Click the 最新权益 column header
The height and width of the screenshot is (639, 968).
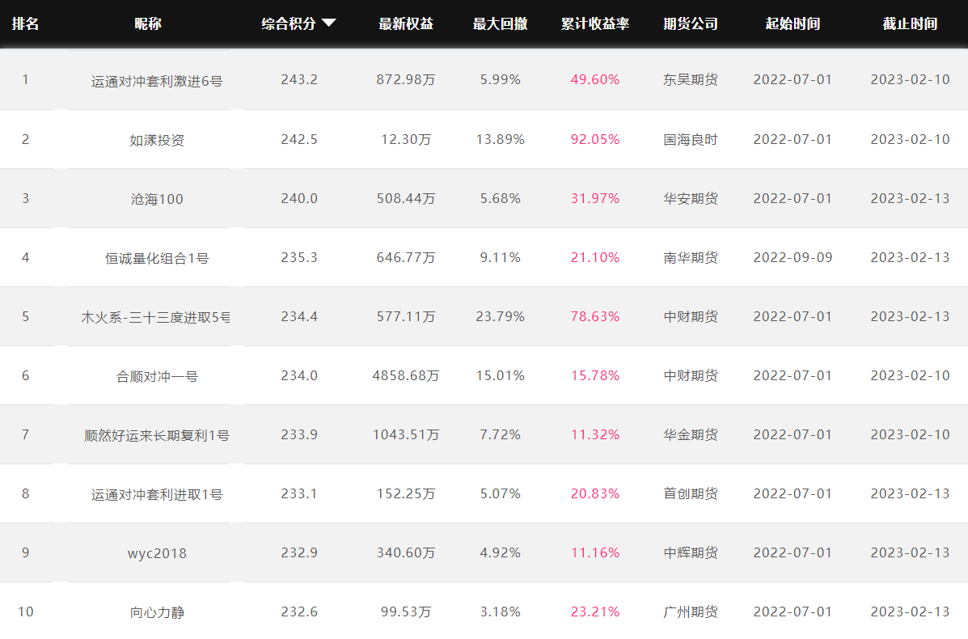tap(406, 23)
